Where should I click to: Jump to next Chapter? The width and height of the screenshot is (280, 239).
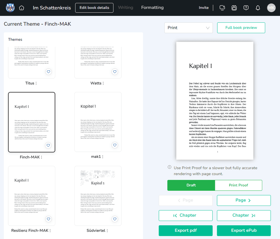point(244,215)
